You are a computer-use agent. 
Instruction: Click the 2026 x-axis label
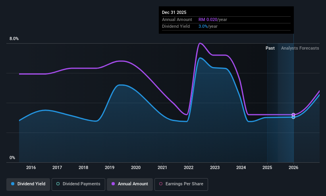293,167
